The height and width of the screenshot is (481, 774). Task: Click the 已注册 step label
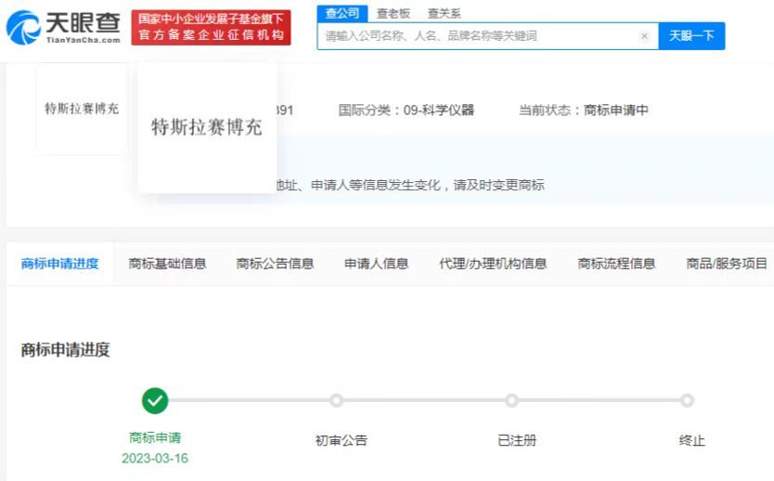tap(517, 440)
